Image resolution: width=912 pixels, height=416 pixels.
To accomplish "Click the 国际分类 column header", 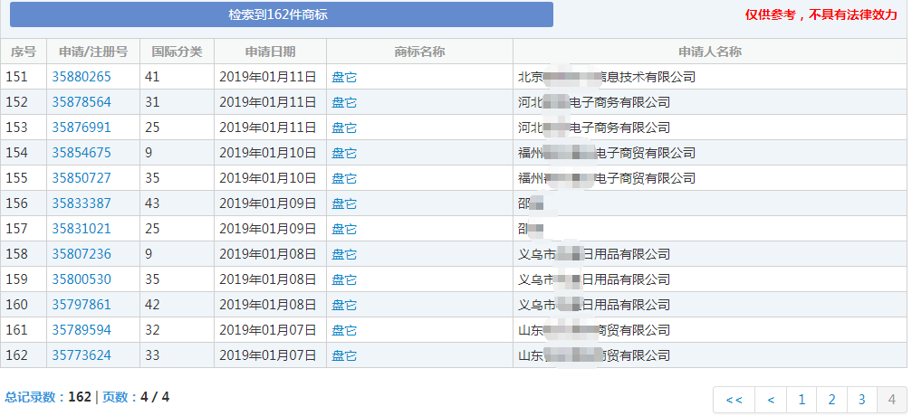I will click(x=177, y=52).
